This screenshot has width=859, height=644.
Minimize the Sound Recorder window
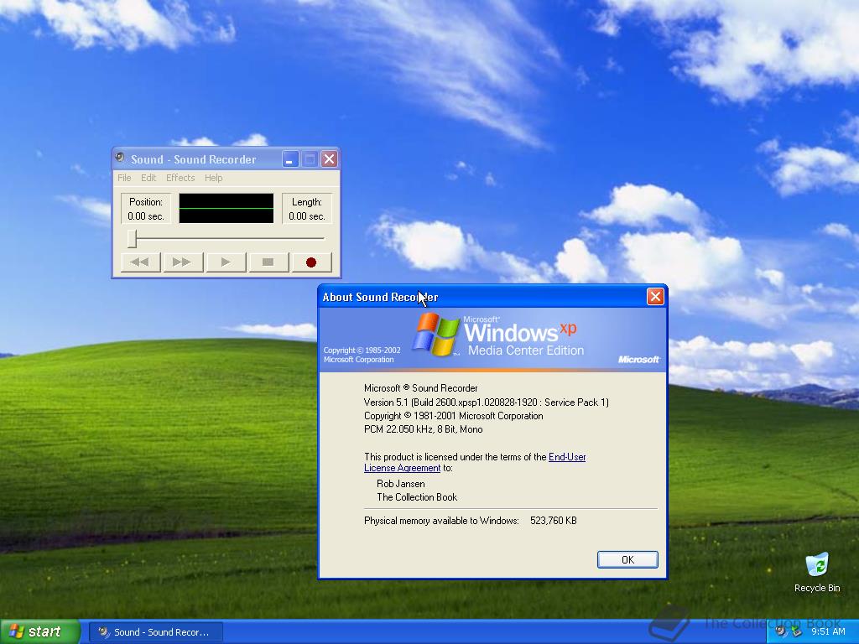pos(290,159)
